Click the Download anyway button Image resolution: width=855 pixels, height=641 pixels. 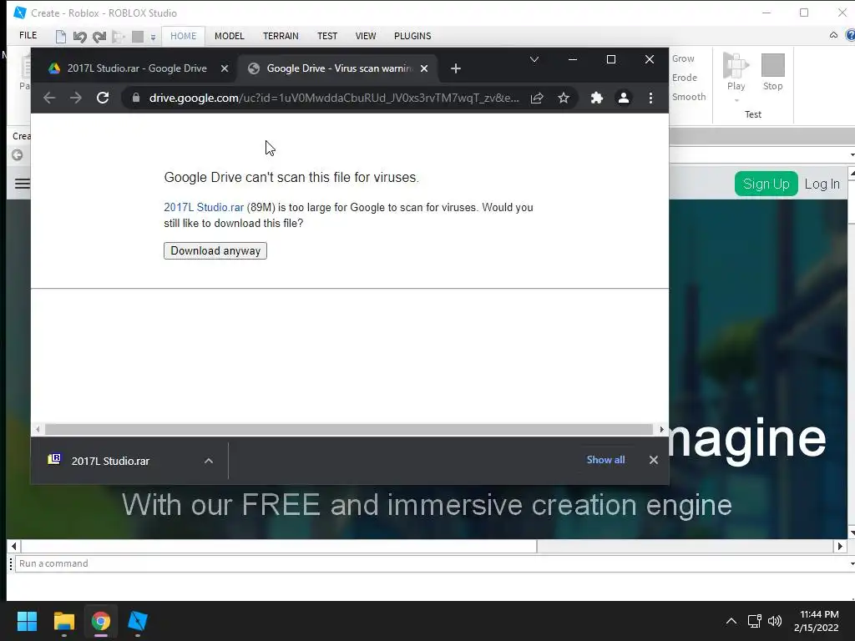[215, 250]
